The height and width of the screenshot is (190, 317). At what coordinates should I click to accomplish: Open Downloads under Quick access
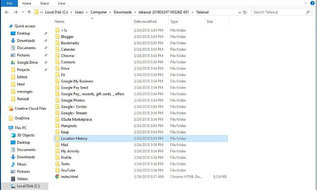26,41
